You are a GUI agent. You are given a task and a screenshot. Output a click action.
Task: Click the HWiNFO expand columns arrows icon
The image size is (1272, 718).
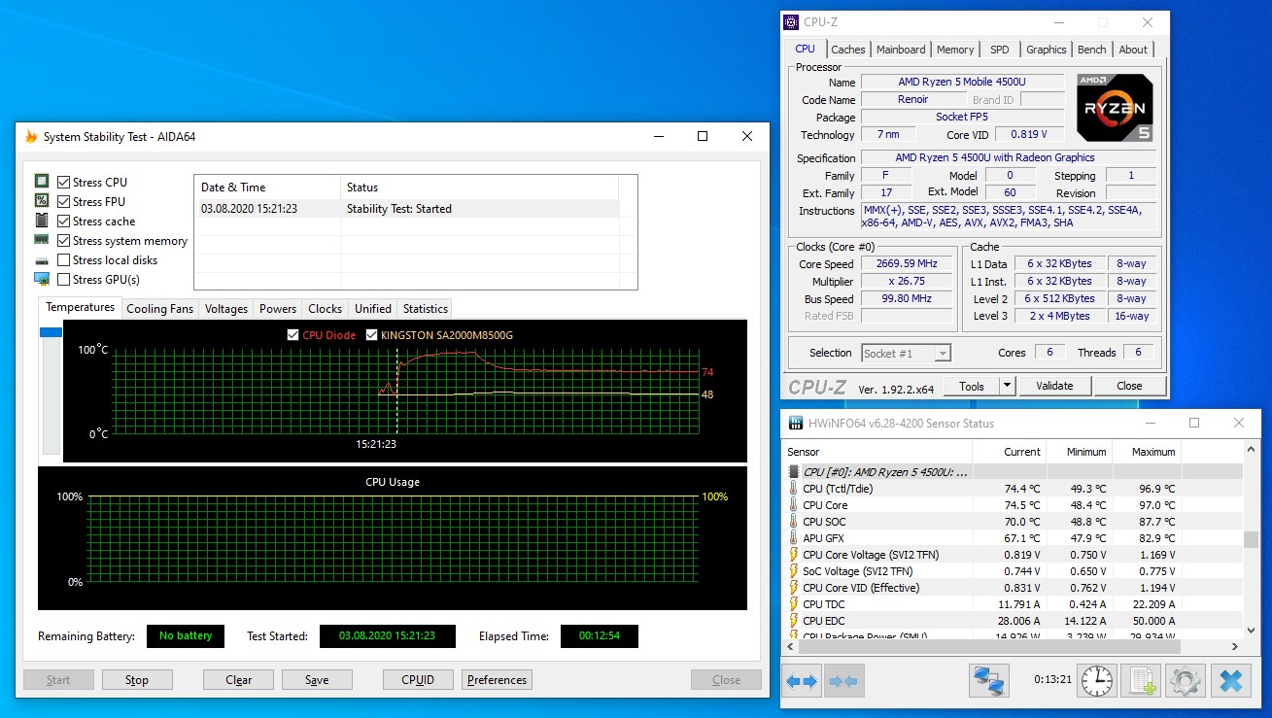tap(803, 681)
